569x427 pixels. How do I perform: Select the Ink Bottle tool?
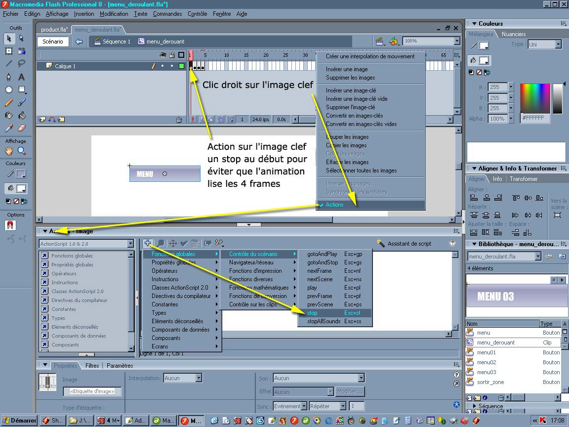click(x=9, y=116)
